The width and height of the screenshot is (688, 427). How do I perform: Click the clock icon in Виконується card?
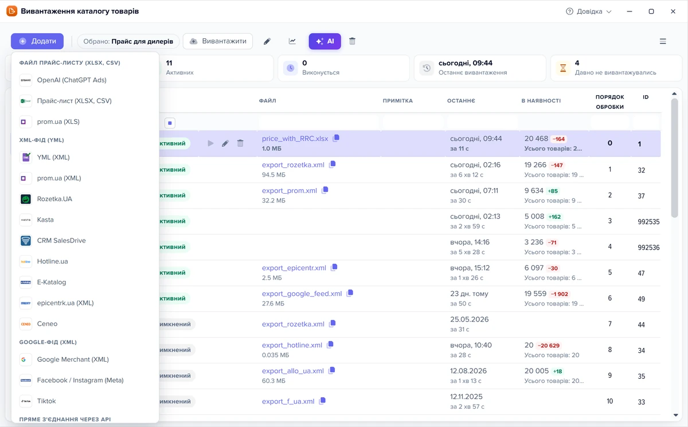click(x=290, y=68)
